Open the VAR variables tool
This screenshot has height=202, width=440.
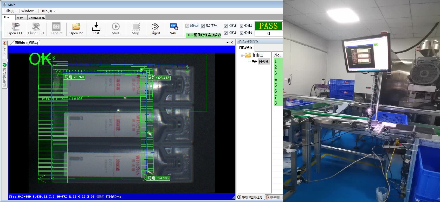tap(173, 27)
